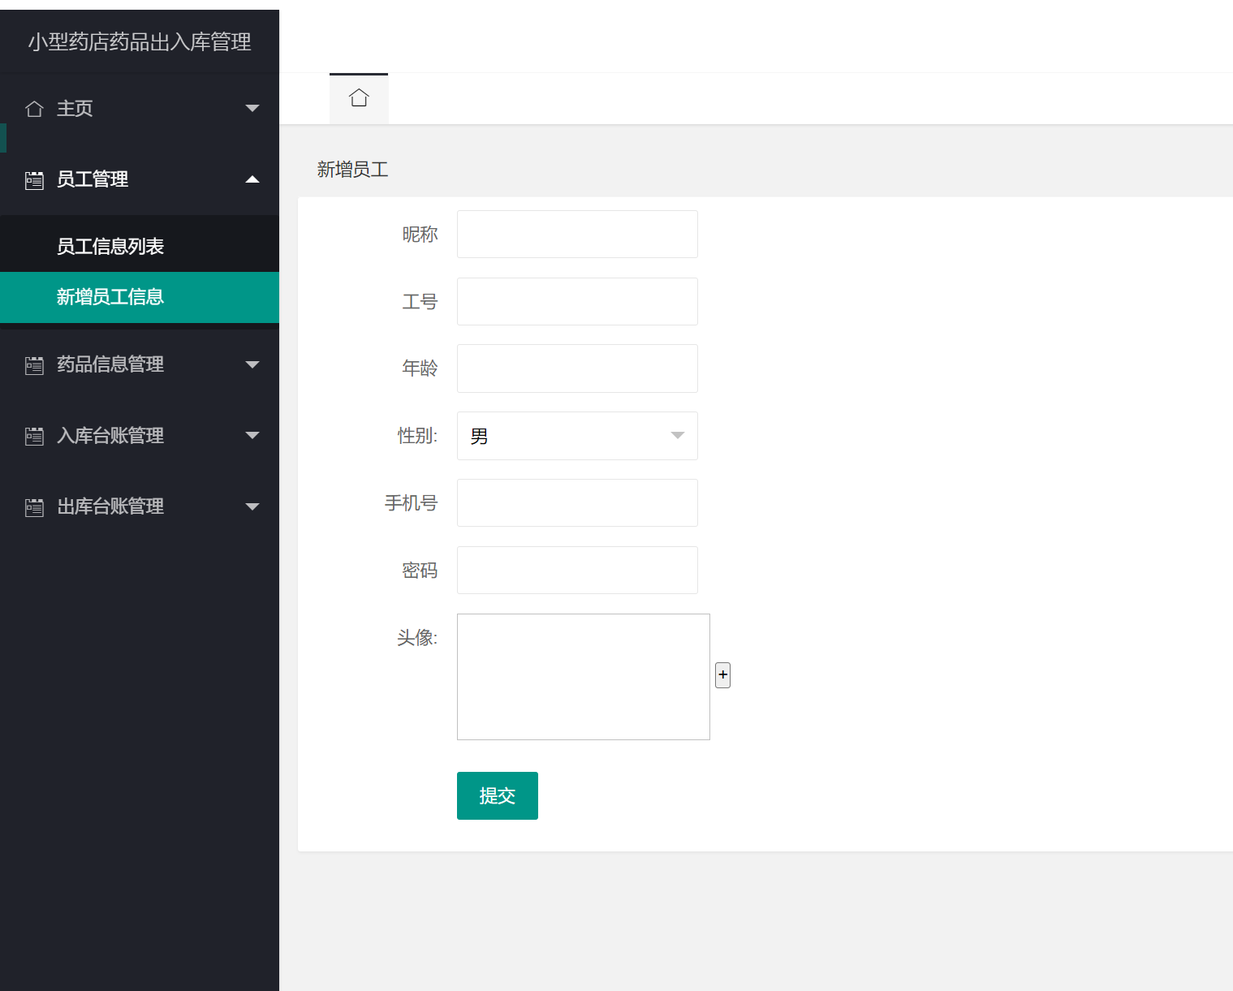Click the calendar icon beside 员工管理
Image resolution: width=1233 pixels, height=991 pixels.
click(x=34, y=180)
